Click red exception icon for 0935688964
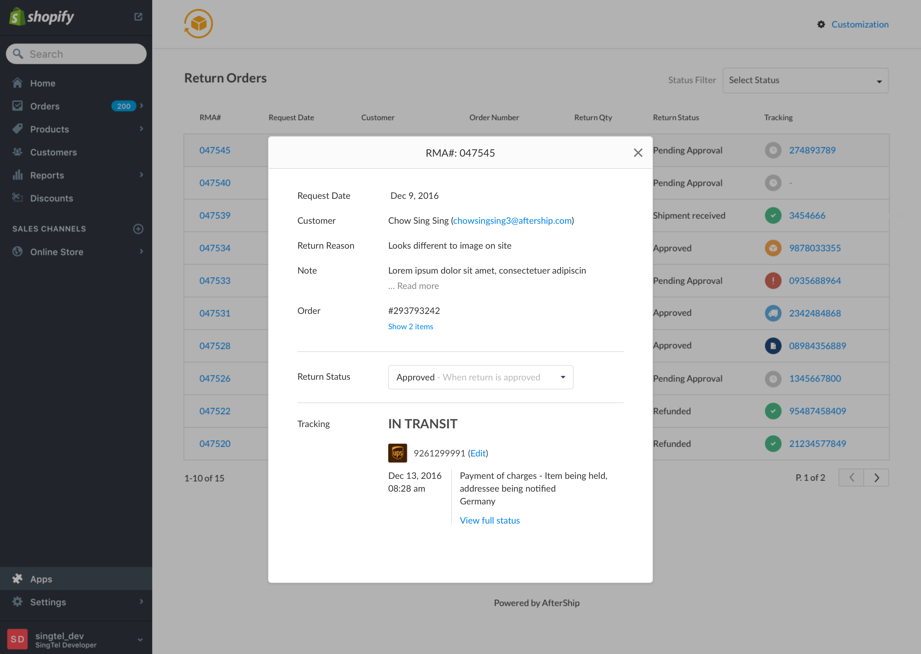The image size is (921, 654). (x=773, y=281)
